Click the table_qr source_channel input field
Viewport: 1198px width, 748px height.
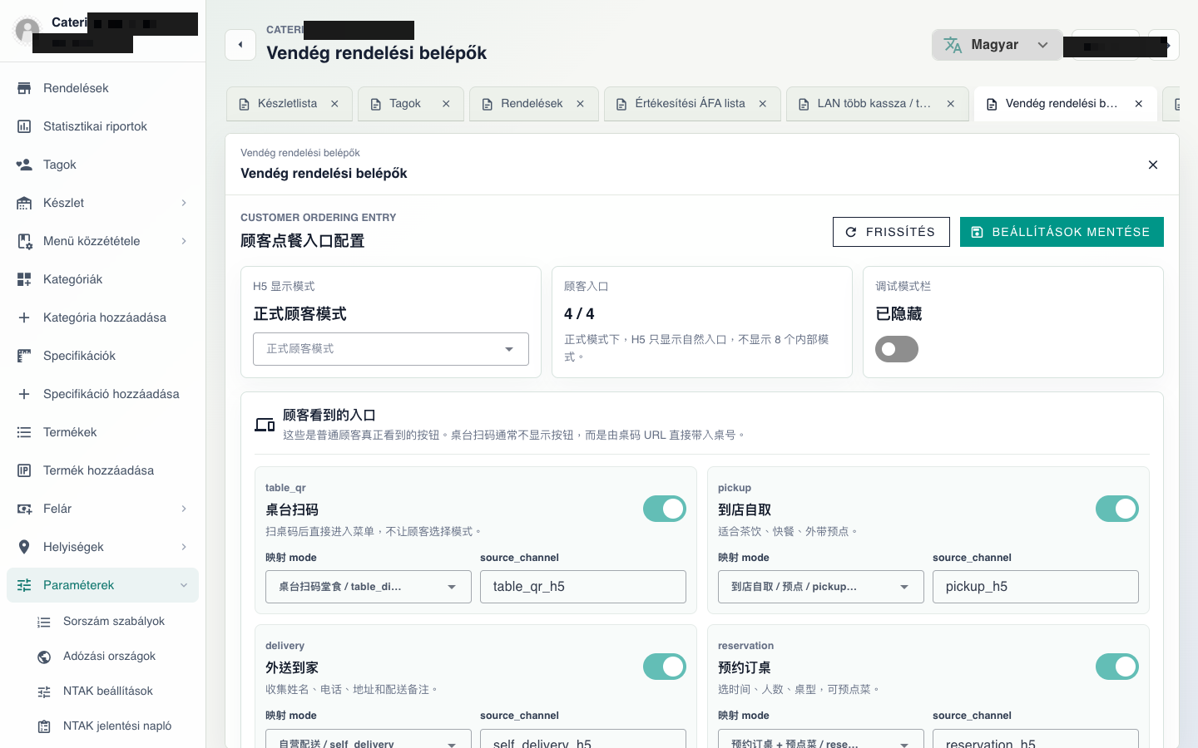(583, 587)
